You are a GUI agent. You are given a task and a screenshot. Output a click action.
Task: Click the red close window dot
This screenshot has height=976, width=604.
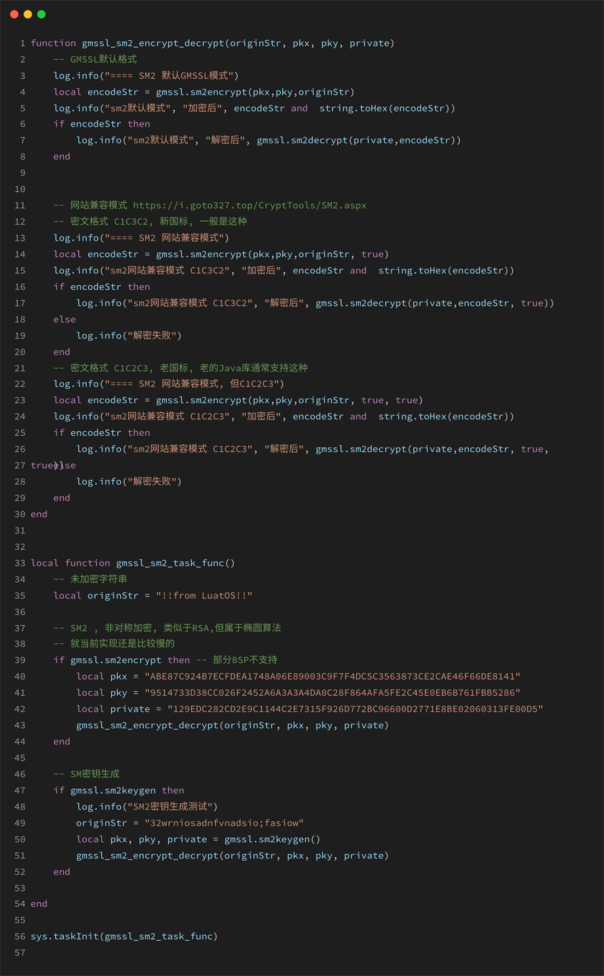15,14
